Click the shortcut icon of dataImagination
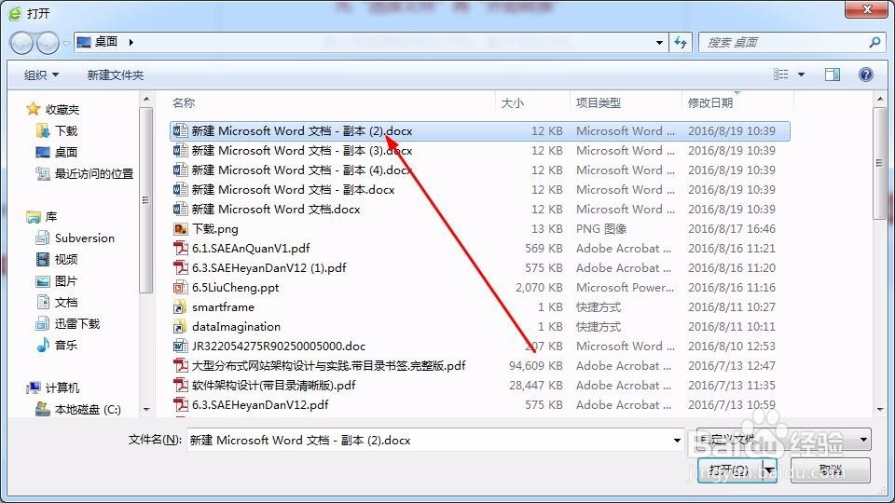 [180, 326]
